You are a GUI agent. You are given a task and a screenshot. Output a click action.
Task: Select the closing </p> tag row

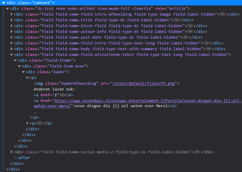[34, 118]
